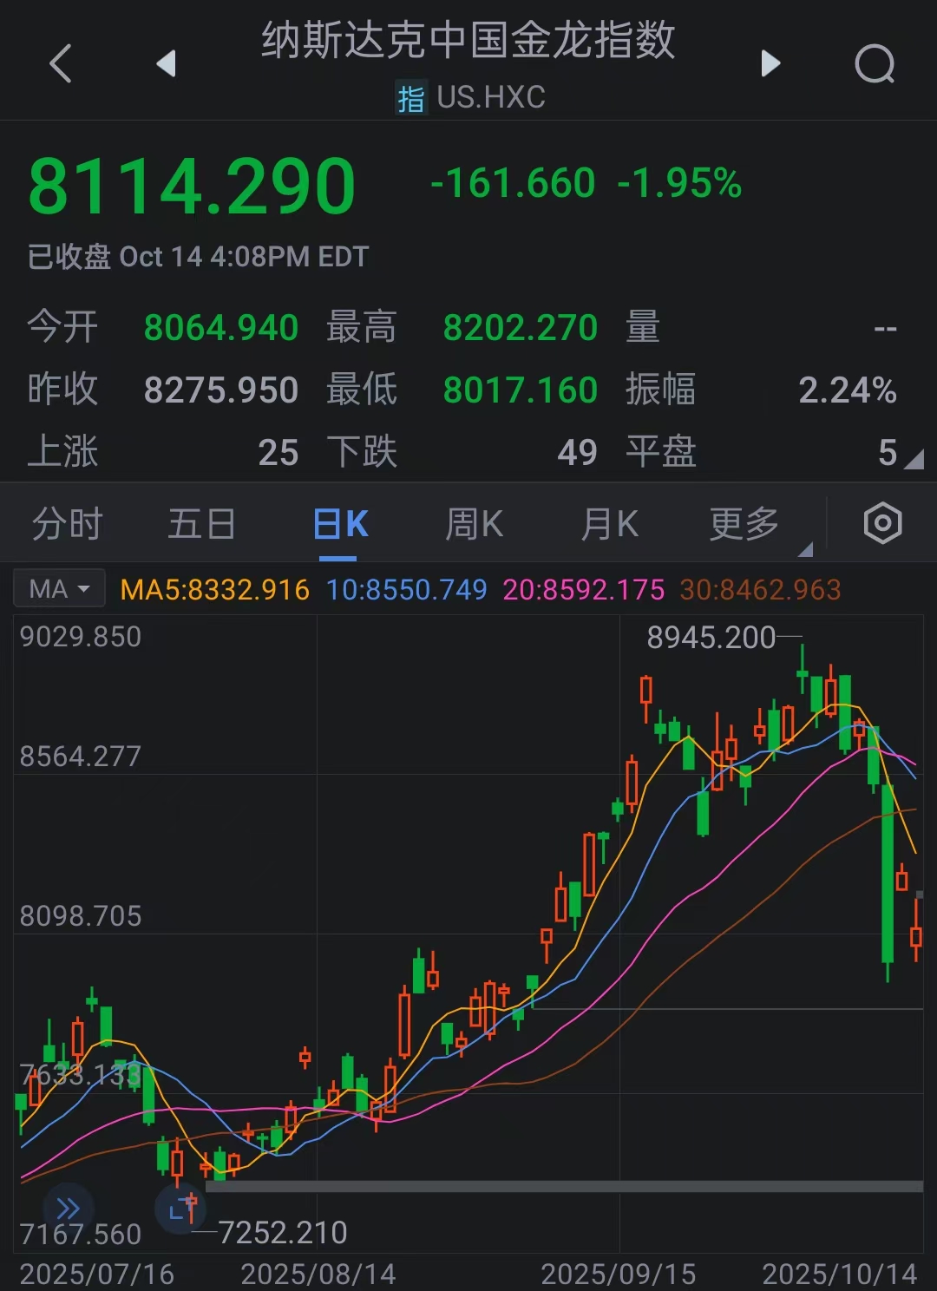Screen dimensions: 937x1291
Task: Tap the title 纳斯达克中国金龙指数
Action: pyautogui.click(x=468, y=40)
